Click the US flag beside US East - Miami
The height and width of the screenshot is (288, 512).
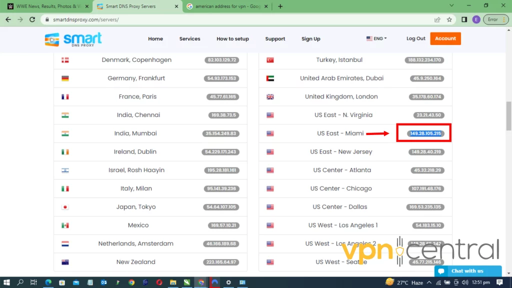270,133
